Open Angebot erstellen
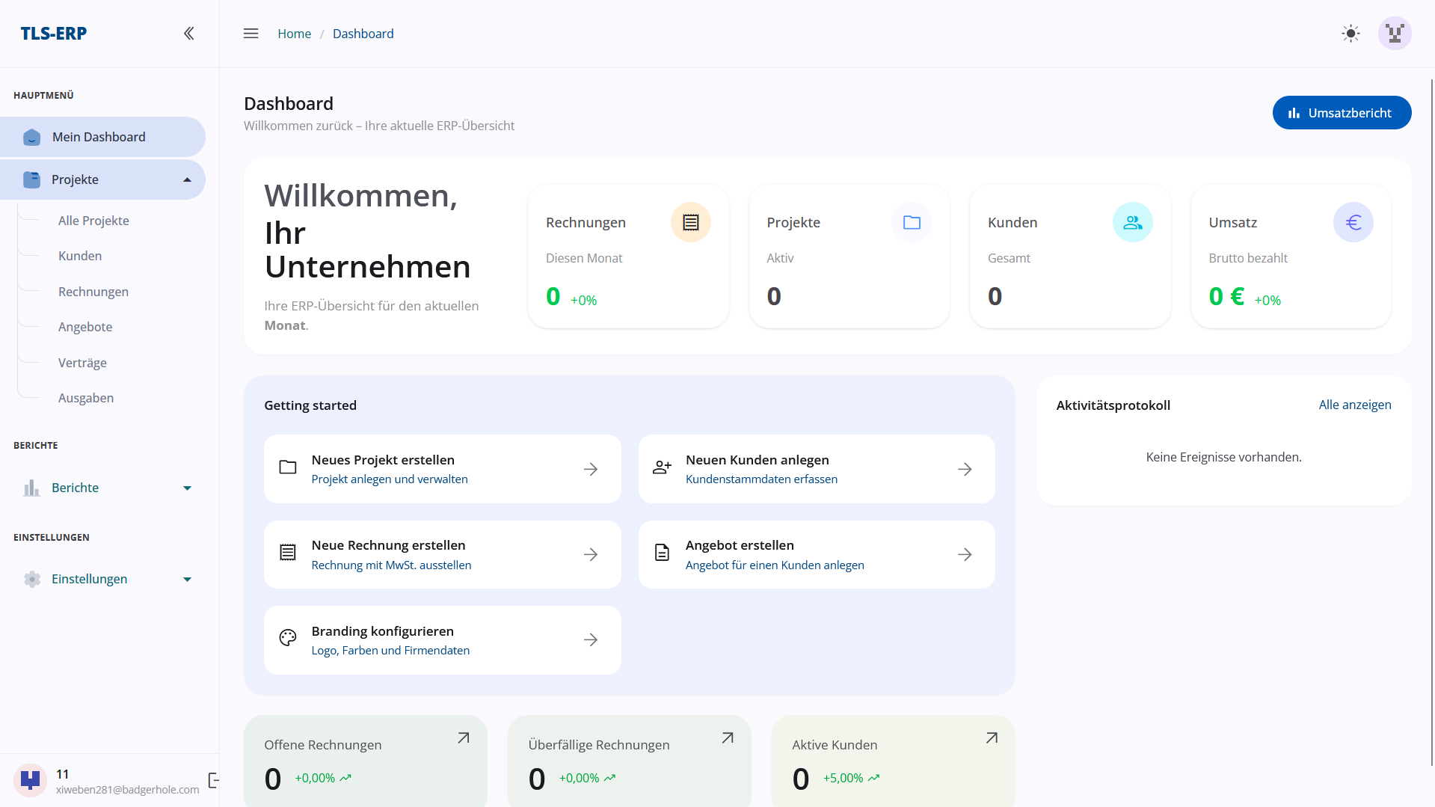This screenshot has width=1435, height=807. point(817,554)
